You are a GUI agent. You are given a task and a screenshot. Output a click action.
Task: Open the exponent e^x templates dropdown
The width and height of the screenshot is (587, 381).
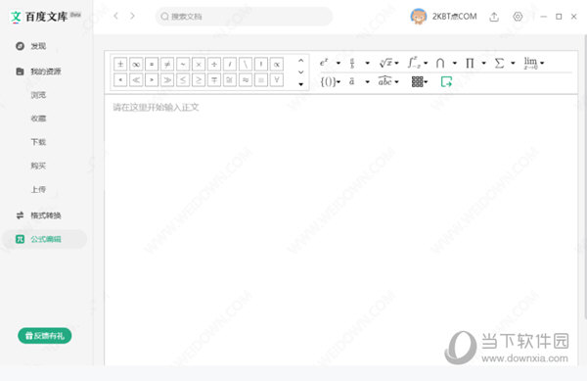point(330,63)
